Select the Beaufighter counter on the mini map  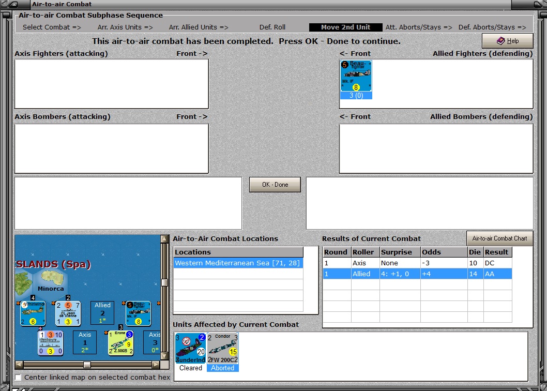click(139, 313)
